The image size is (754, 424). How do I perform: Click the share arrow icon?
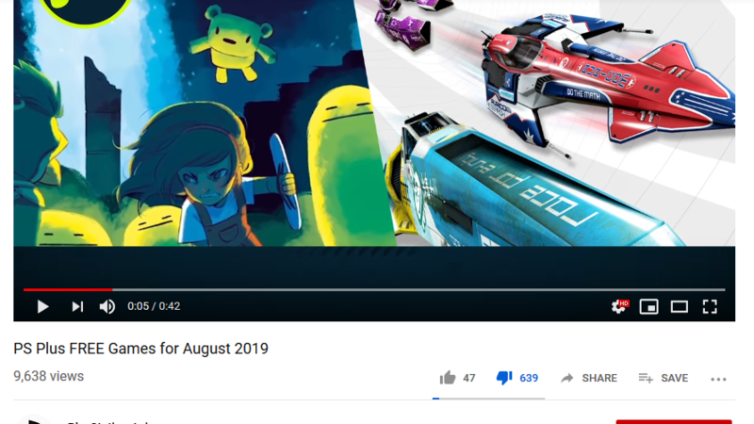click(x=567, y=379)
